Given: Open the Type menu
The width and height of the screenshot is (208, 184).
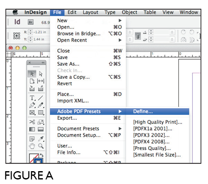Looking at the screenshot, I should 110,12.
